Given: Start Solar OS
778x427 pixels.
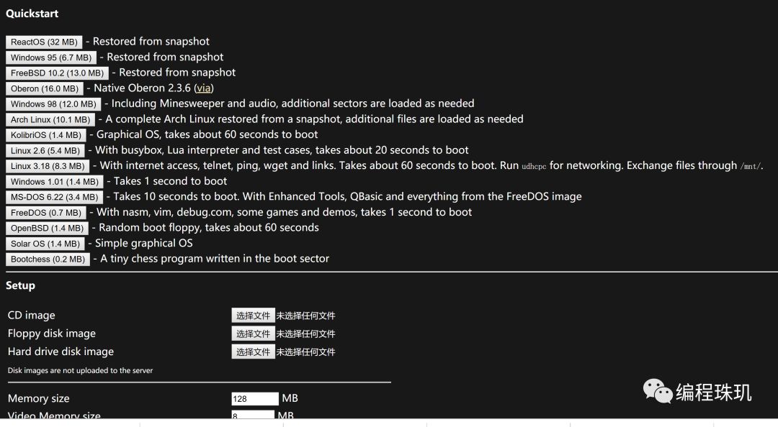Looking at the screenshot, I should (x=45, y=243).
